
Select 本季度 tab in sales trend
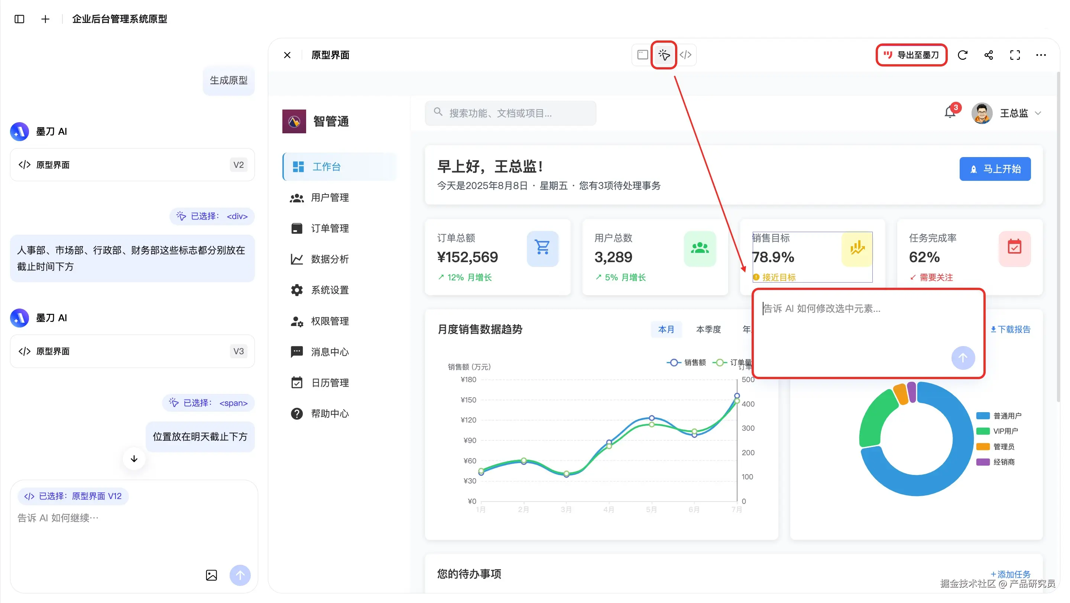(x=708, y=329)
